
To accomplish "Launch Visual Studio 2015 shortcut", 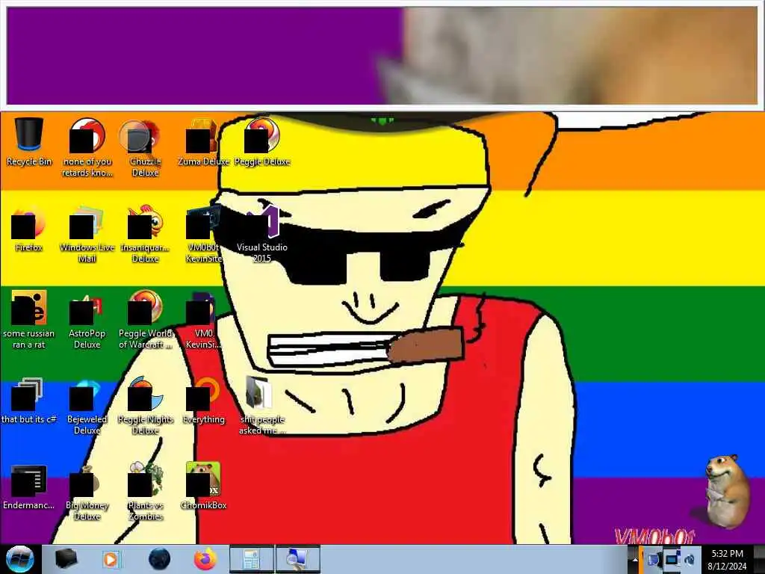I will point(262,234).
